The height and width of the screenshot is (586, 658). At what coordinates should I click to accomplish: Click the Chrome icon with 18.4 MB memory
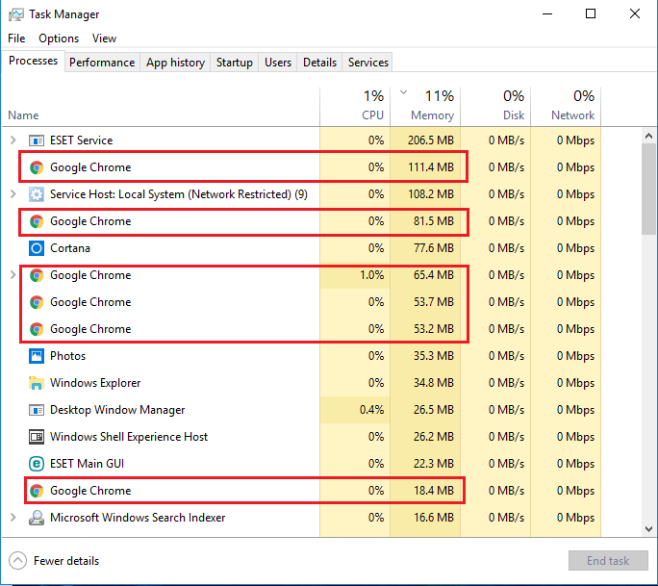pyautogui.click(x=37, y=491)
